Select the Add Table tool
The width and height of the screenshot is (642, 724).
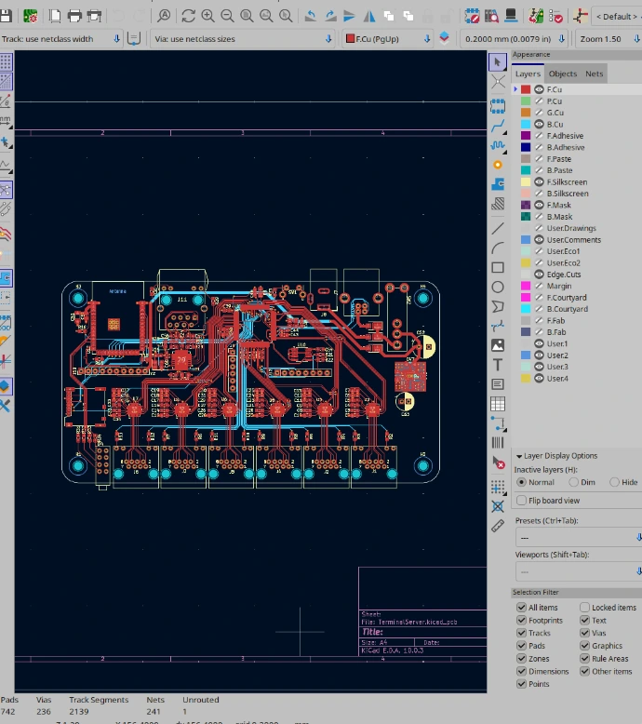(x=498, y=404)
